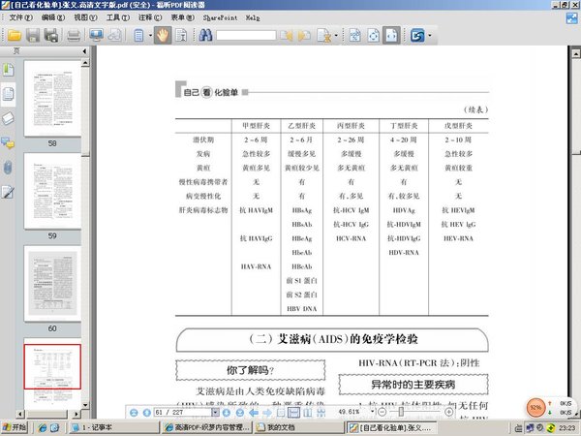The image size is (581, 436).
Task: Click the search options page icon
Action: click(323, 36)
